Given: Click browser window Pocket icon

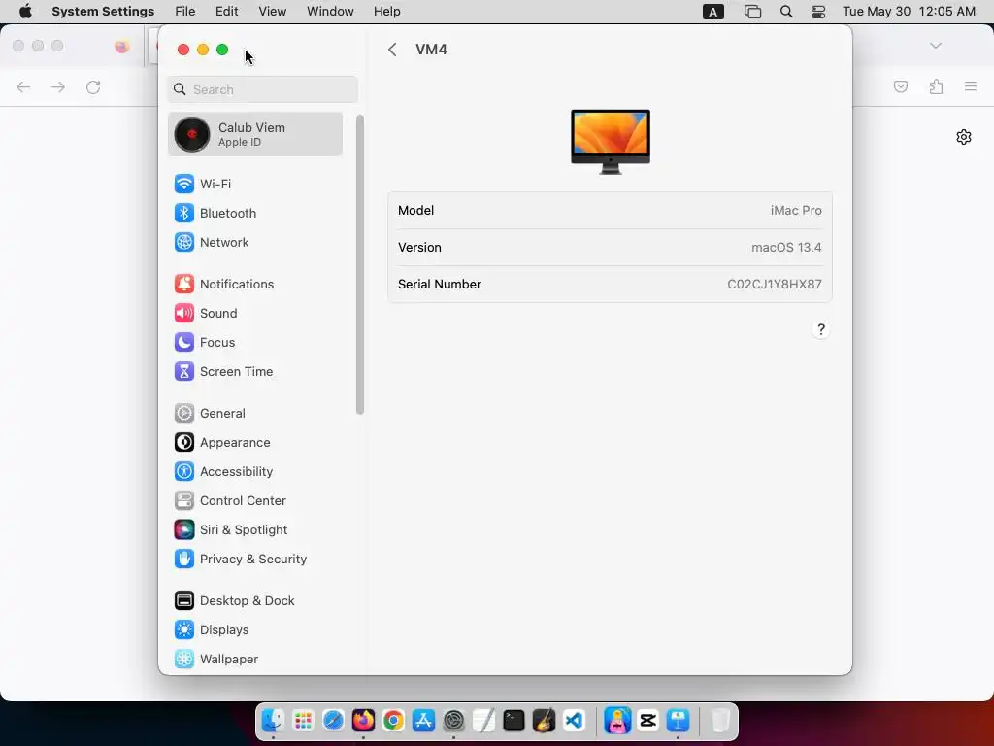Looking at the screenshot, I should pos(900,86).
